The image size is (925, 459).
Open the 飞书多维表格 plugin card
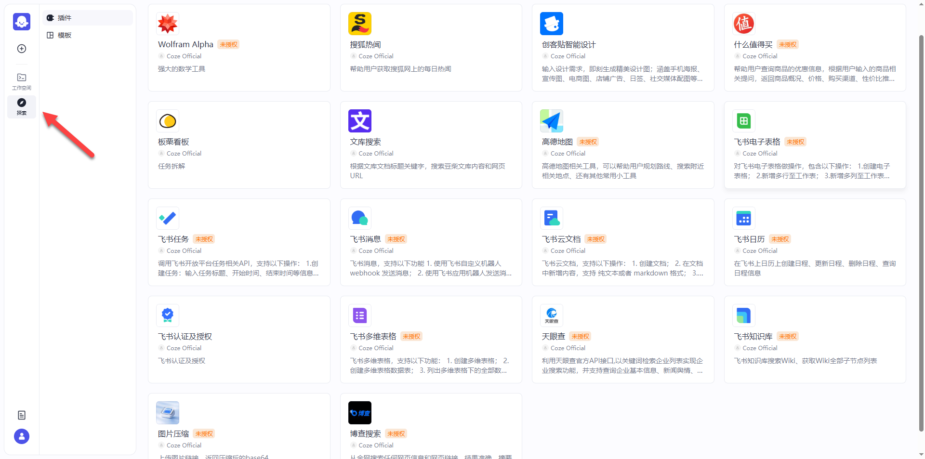(x=431, y=339)
